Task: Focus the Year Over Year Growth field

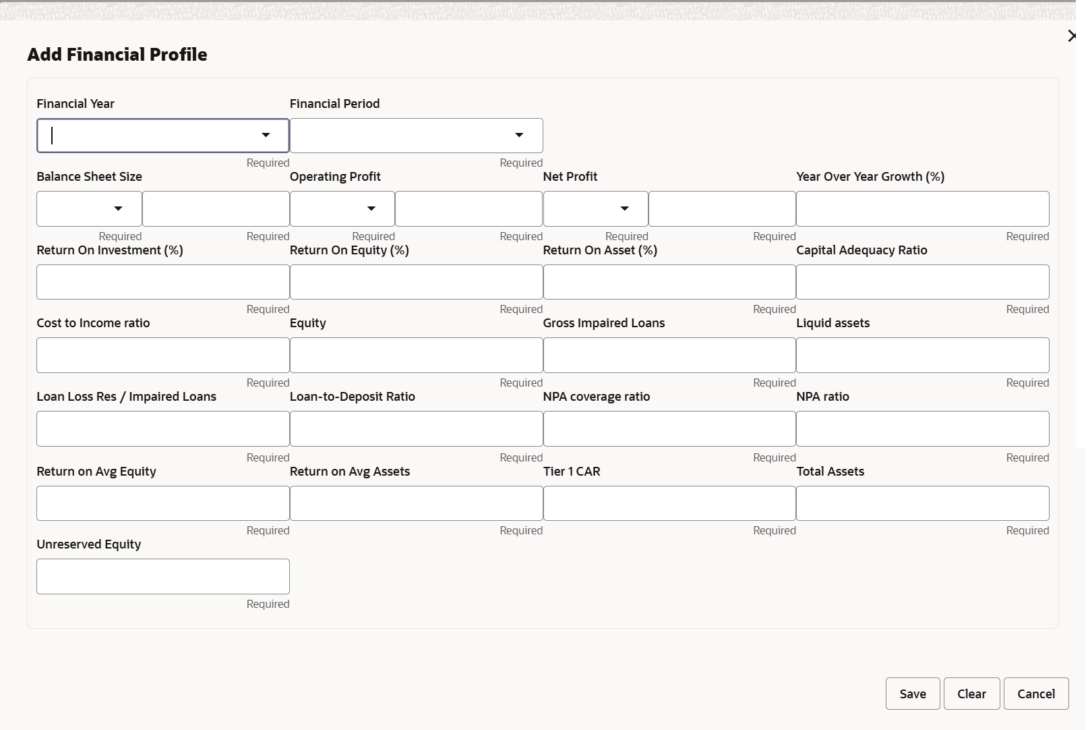Action: point(922,208)
